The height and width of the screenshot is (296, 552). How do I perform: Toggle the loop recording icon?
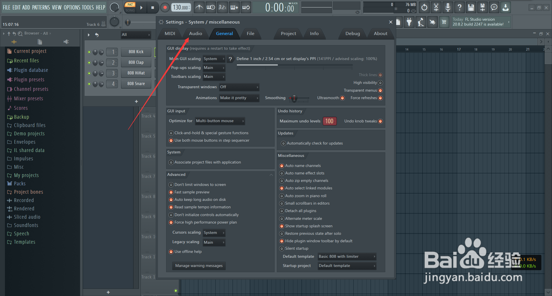[x=246, y=7]
